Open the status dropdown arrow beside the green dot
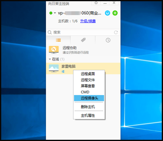 (55, 13)
